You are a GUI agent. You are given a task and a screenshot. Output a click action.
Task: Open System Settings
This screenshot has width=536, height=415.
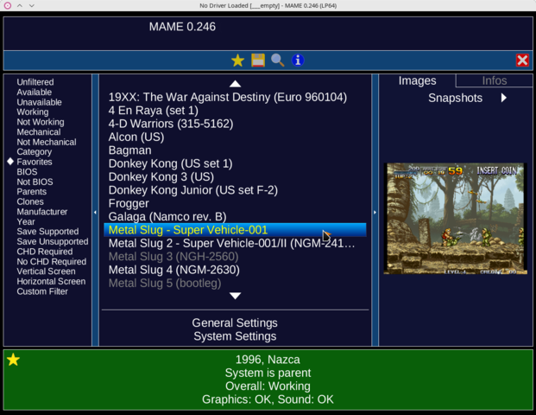point(235,336)
